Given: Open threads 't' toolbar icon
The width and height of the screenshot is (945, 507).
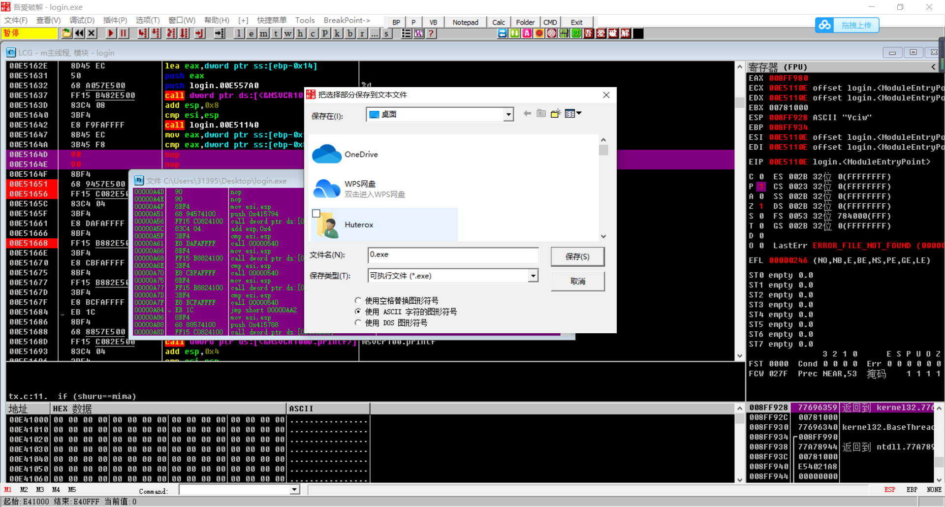Looking at the screenshot, I should coord(276,33).
